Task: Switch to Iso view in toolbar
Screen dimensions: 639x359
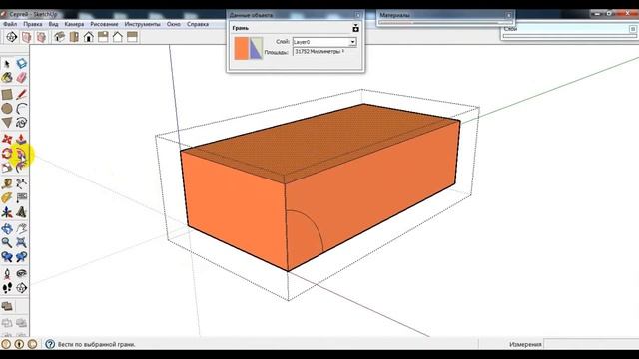Action: tap(60, 37)
